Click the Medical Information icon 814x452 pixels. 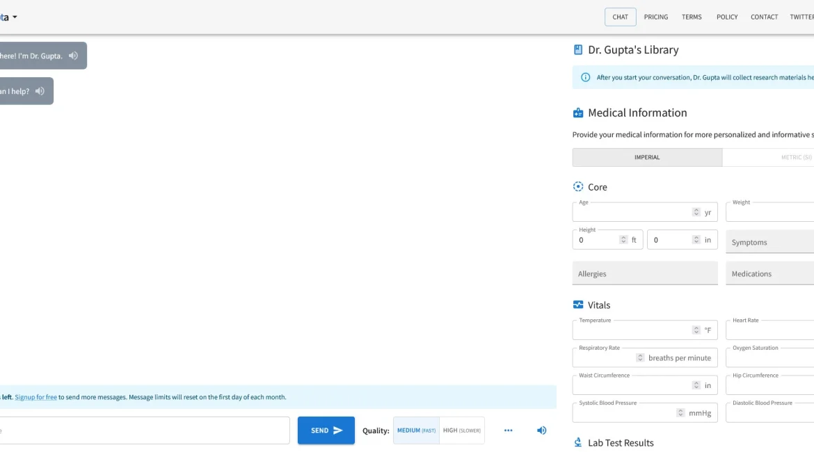[x=577, y=113]
